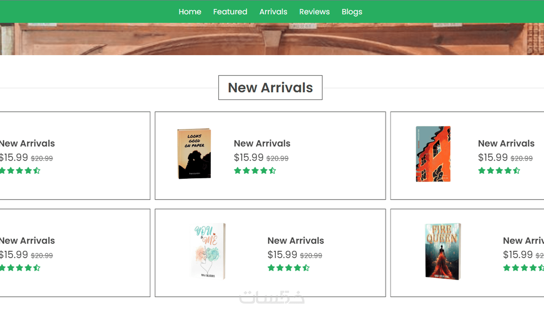The image size is (544, 310).
Task: Click the New Arrivals title beside You & Me
Action: 295,241
